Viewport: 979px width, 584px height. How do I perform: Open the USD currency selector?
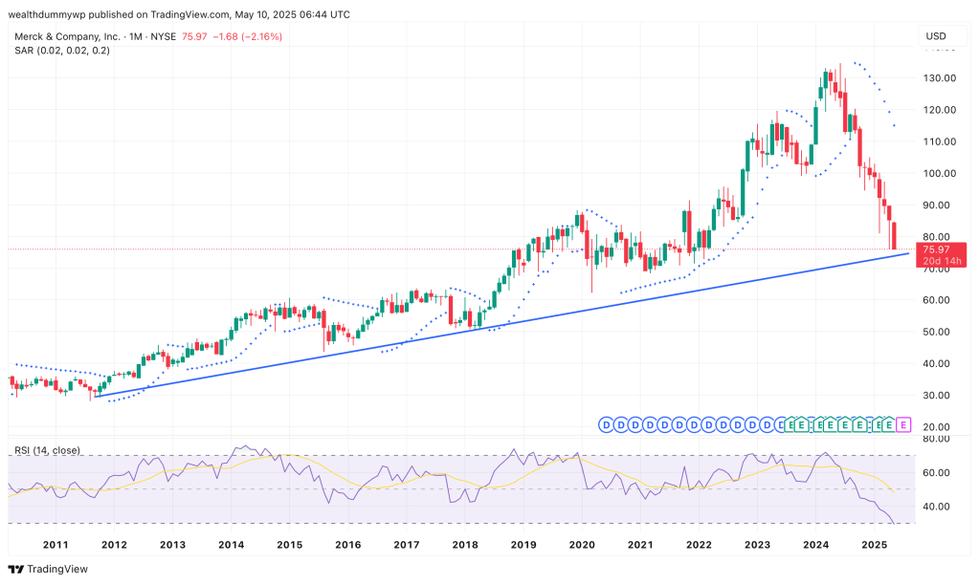pyautogui.click(x=935, y=36)
